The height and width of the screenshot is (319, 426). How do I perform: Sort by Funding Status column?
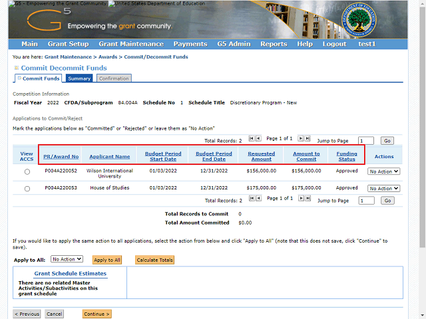coord(347,157)
